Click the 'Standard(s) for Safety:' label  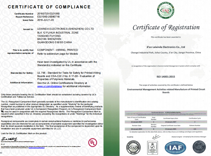[x=22, y=73]
